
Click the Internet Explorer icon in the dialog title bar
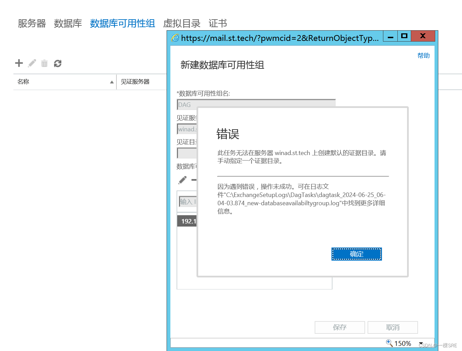coord(175,38)
